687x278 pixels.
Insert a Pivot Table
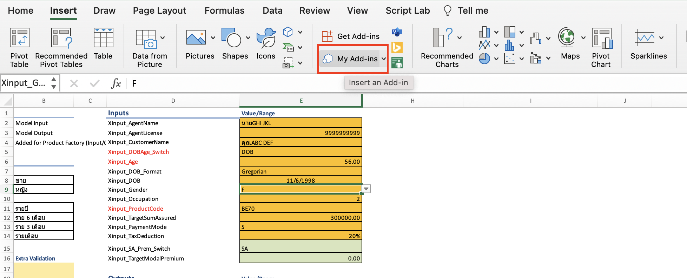click(x=19, y=47)
